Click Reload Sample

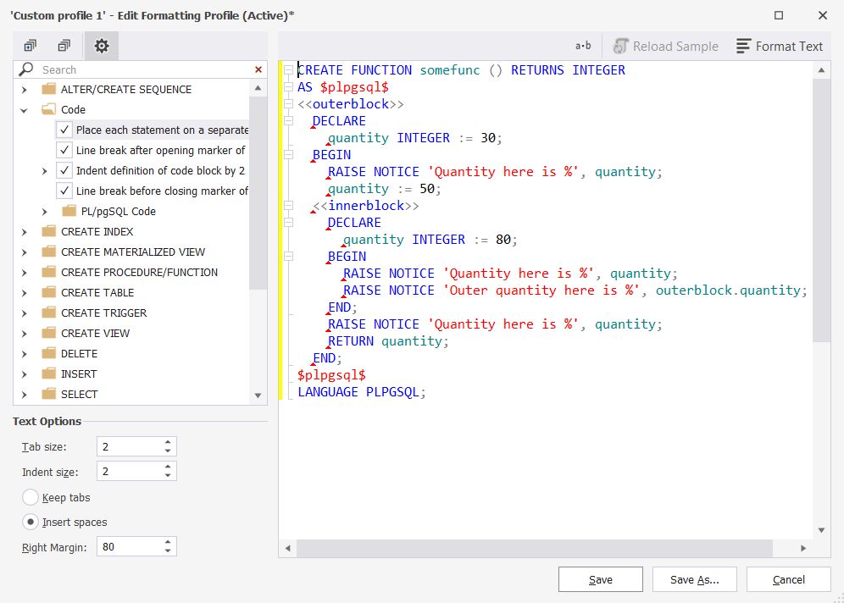click(x=666, y=47)
